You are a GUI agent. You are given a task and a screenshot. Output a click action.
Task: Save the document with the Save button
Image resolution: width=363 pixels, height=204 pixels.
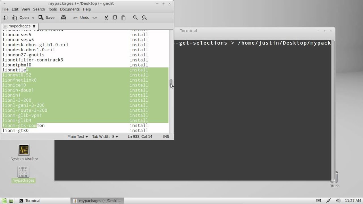click(46, 18)
